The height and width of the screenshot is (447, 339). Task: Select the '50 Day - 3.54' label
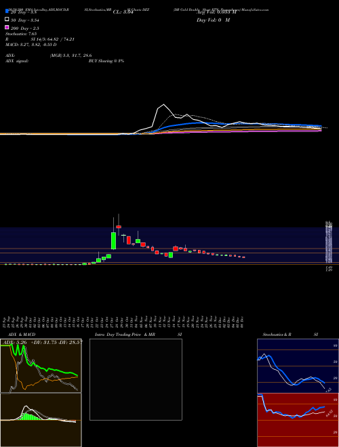point(25,20)
